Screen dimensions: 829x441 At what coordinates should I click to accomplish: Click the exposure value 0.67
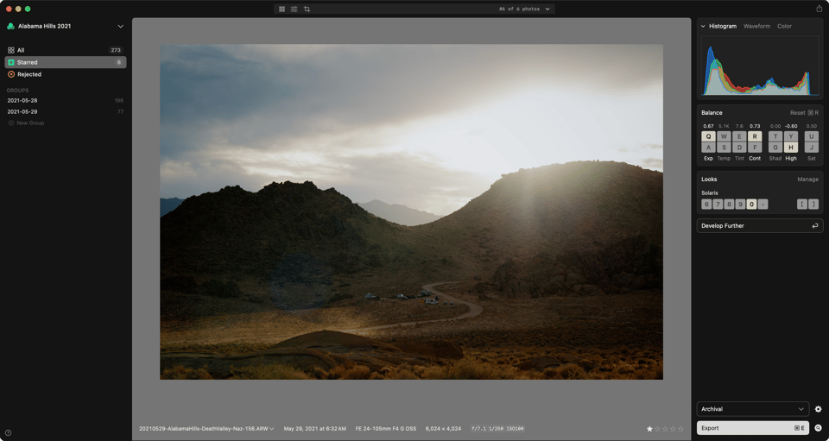pyautogui.click(x=708, y=126)
